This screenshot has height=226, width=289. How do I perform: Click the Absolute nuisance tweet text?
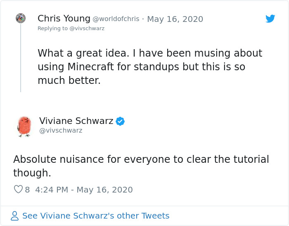140,165
